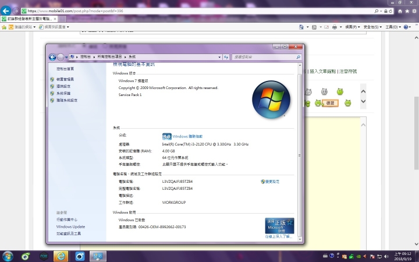
Task: Click the Control Panel taskbar button
Action: click(98, 256)
